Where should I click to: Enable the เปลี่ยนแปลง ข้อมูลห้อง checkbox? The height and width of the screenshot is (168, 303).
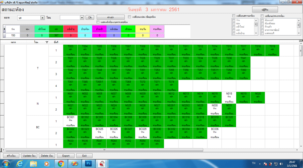pyautogui.click(x=130, y=16)
